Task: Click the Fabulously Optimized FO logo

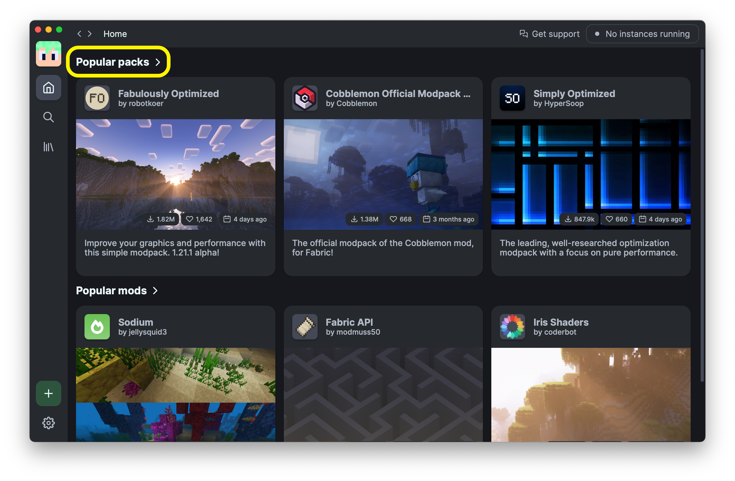Action: point(97,98)
